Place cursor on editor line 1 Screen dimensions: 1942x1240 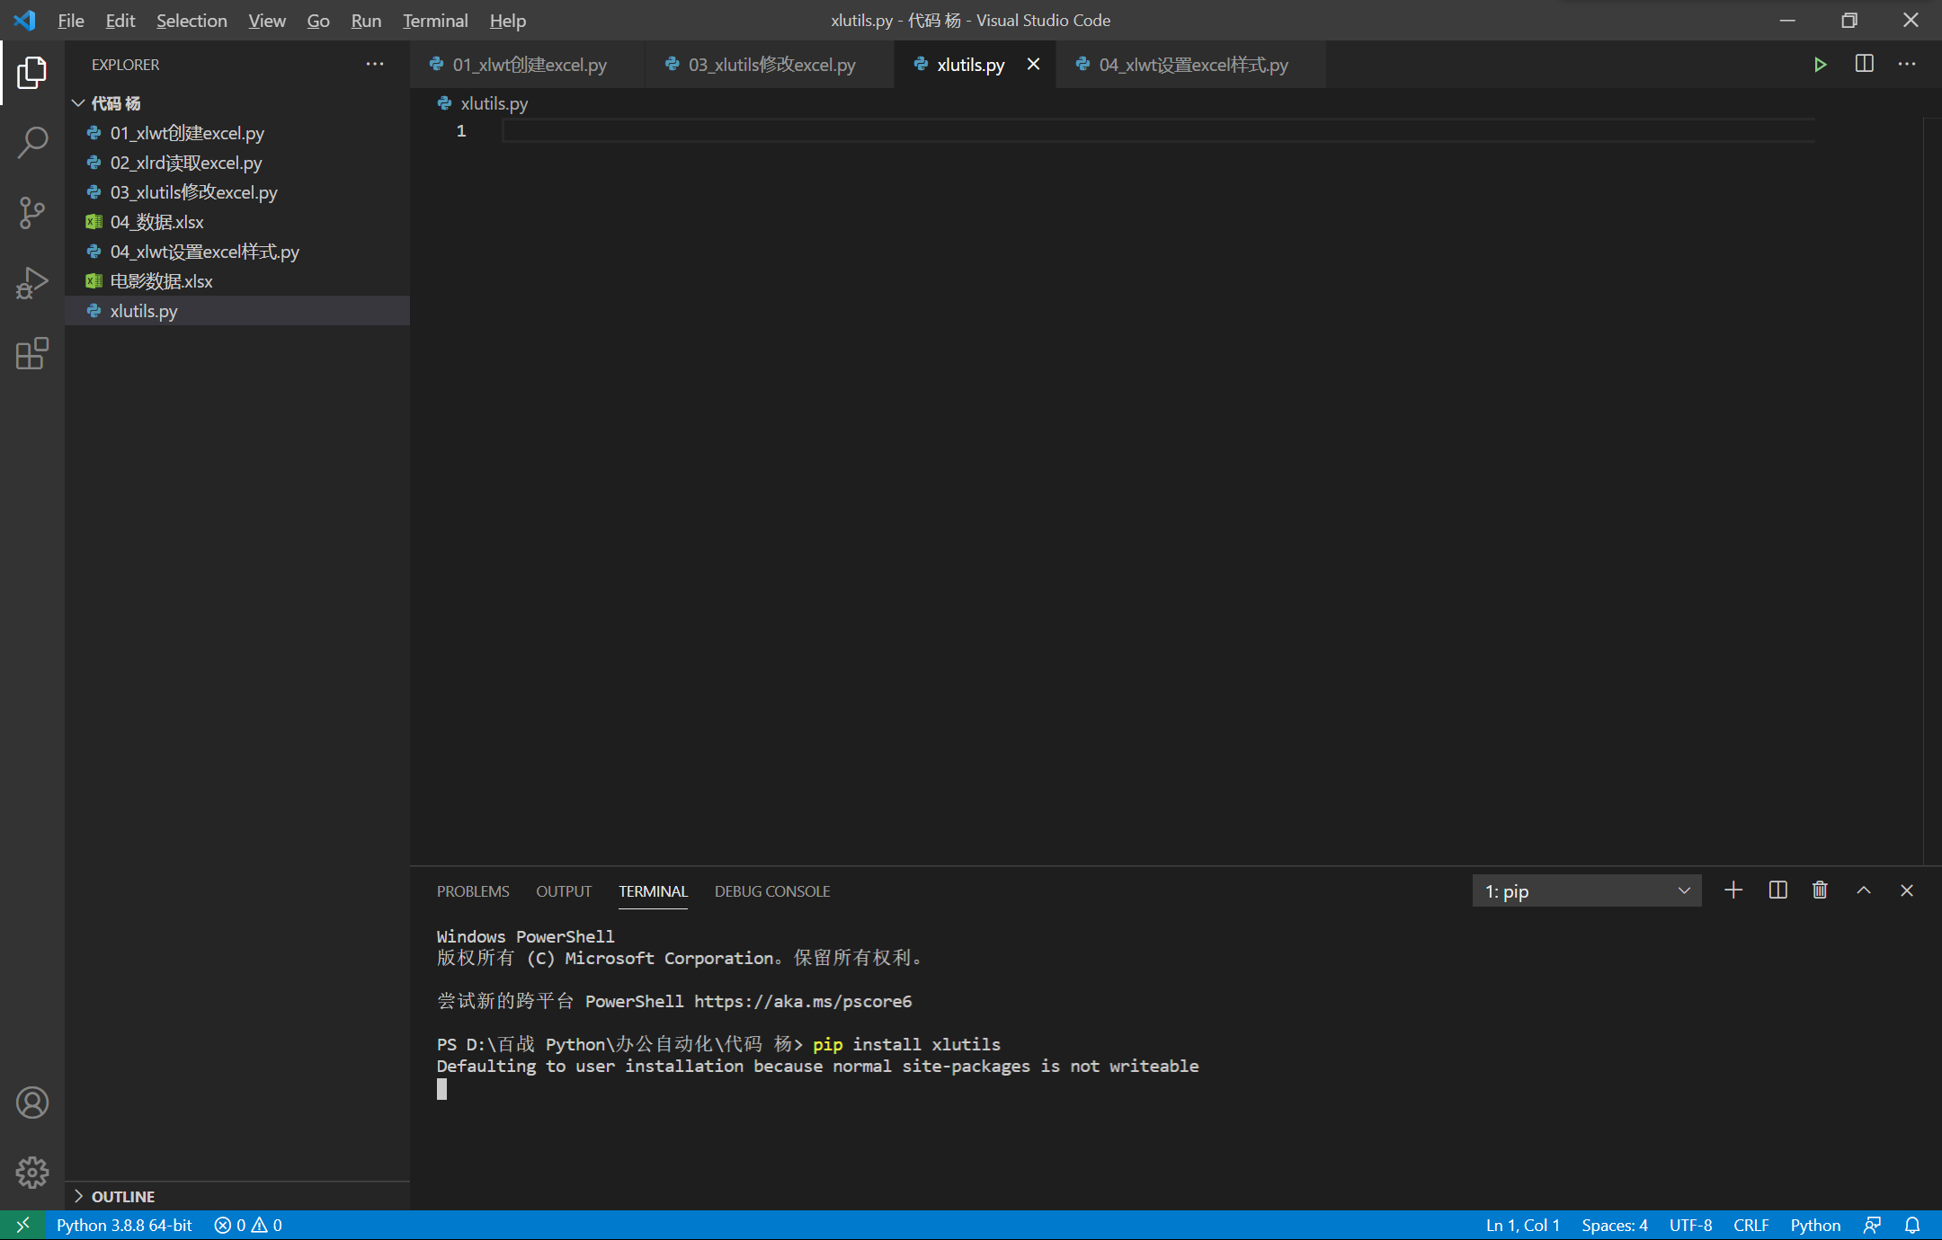1158,131
